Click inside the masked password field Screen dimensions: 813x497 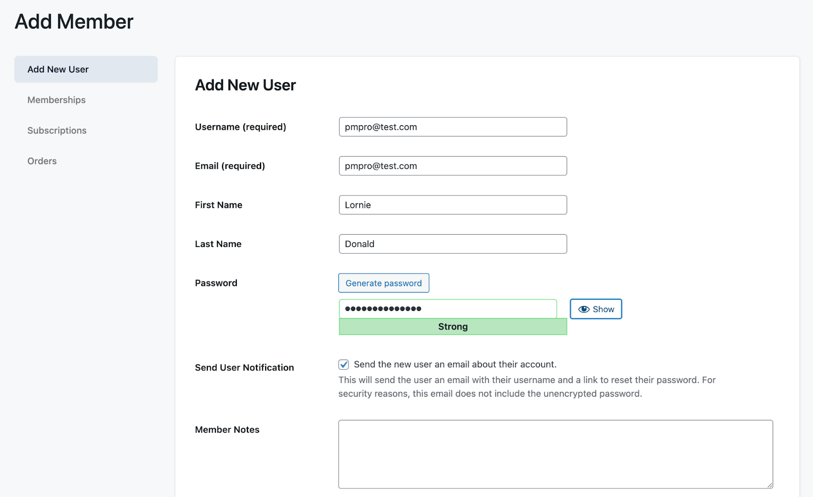point(447,308)
